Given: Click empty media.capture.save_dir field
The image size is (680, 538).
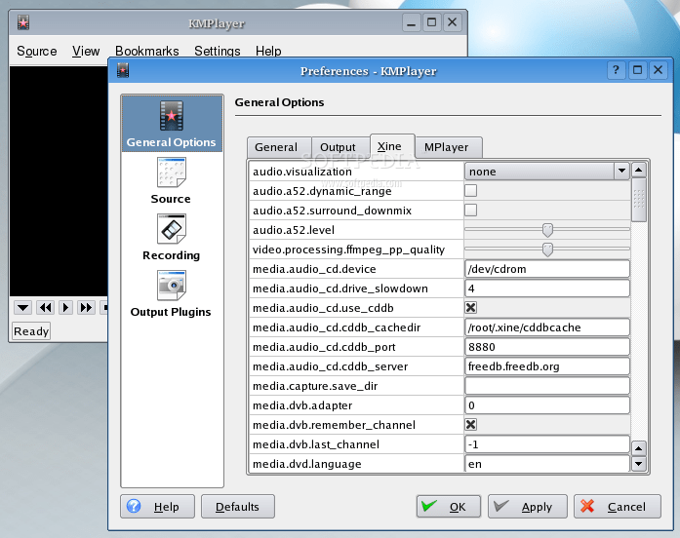Looking at the screenshot, I should tap(547, 386).
